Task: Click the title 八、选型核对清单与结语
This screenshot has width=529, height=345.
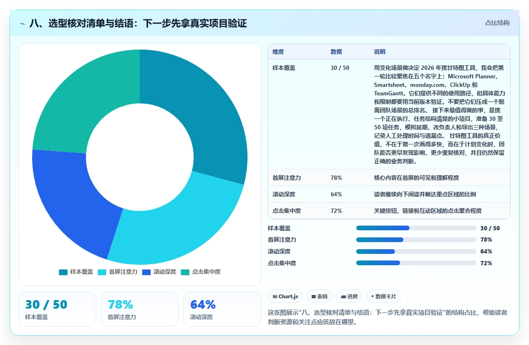Action: tap(138, 23)
